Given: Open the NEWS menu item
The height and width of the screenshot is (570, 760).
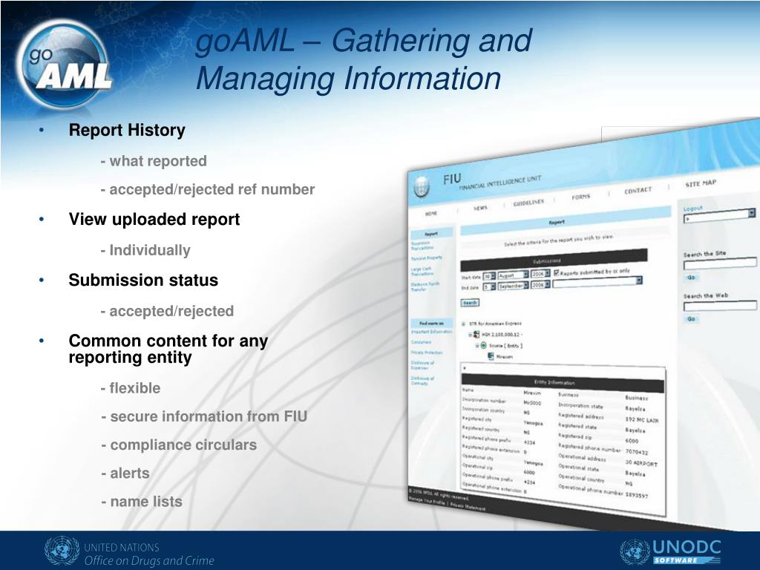Looking at the screenshot, I should [x=480, y=208].
